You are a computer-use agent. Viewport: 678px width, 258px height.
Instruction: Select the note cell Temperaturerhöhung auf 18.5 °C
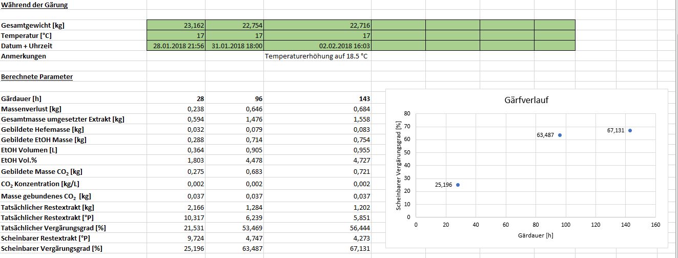click(316, 56)
